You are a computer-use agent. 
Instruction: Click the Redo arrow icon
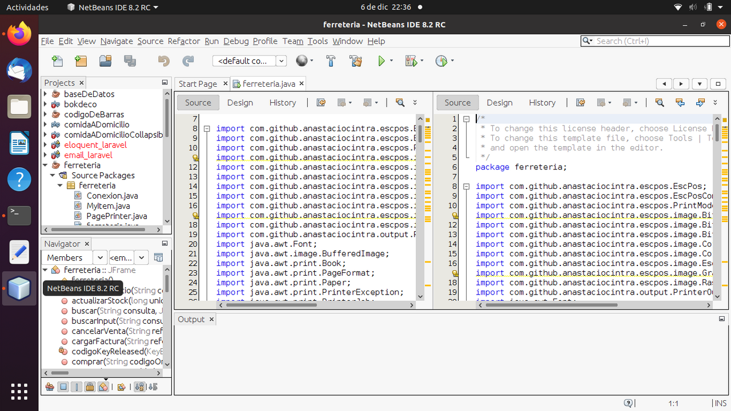click(x=188, y=61)
